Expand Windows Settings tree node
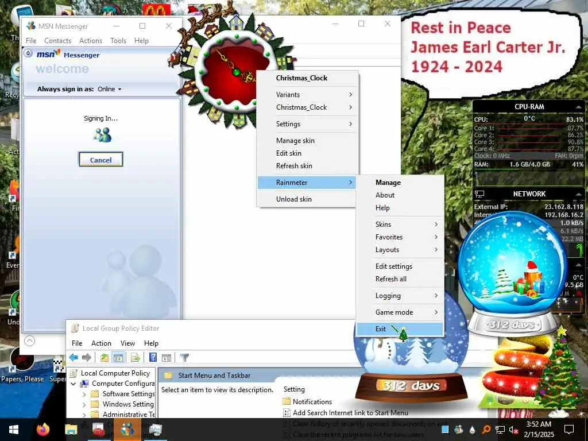This screenshot has width=588, height=441. click(x=84, y=404)
